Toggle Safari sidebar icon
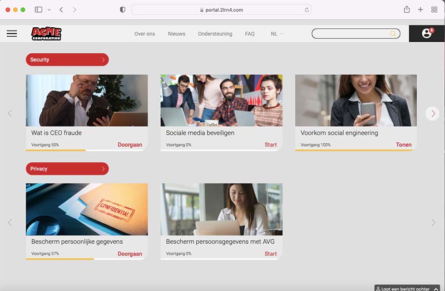The height and width of the screenshot is (291, 445). [x=38, y=9]
